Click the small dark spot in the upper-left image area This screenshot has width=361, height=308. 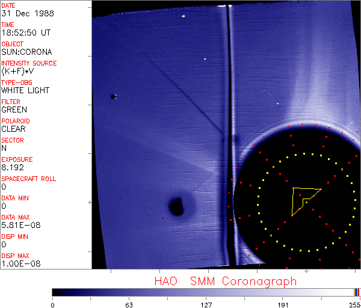pos(113,96)
